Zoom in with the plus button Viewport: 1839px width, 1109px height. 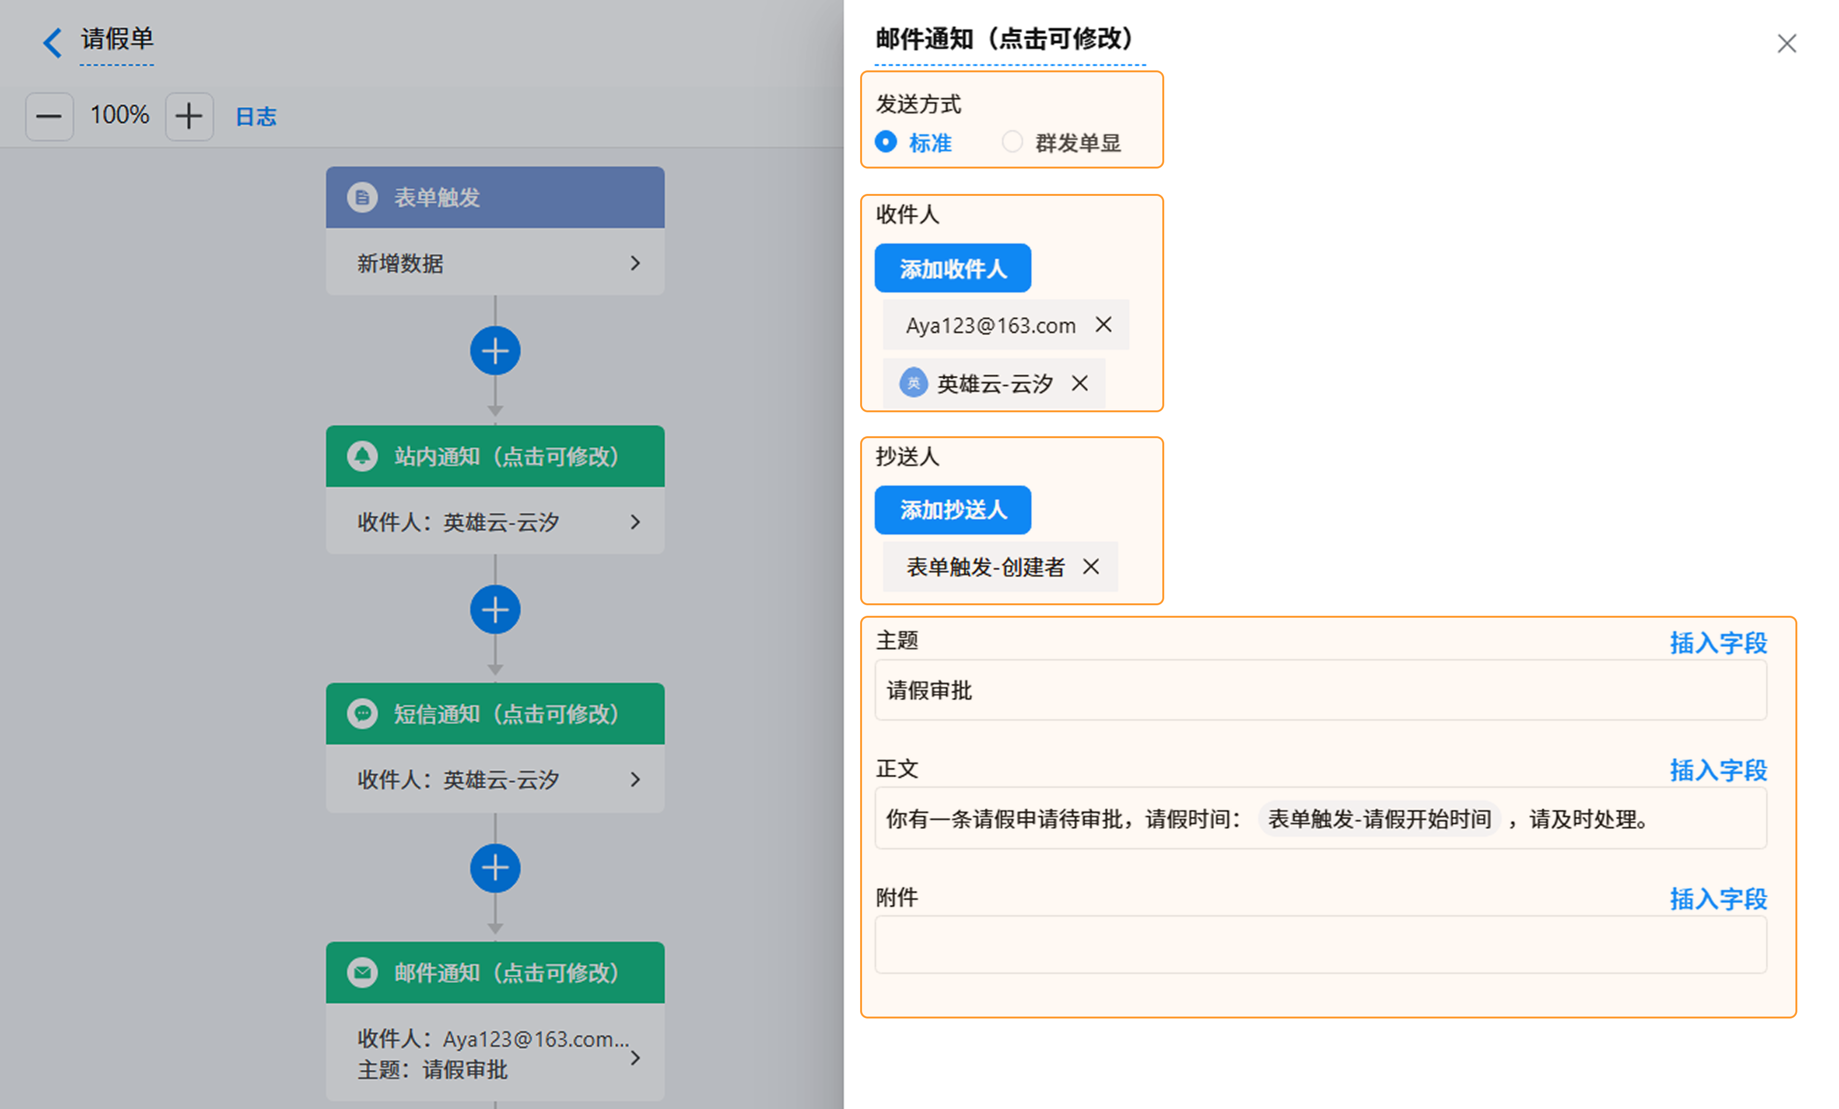point(189,116)
